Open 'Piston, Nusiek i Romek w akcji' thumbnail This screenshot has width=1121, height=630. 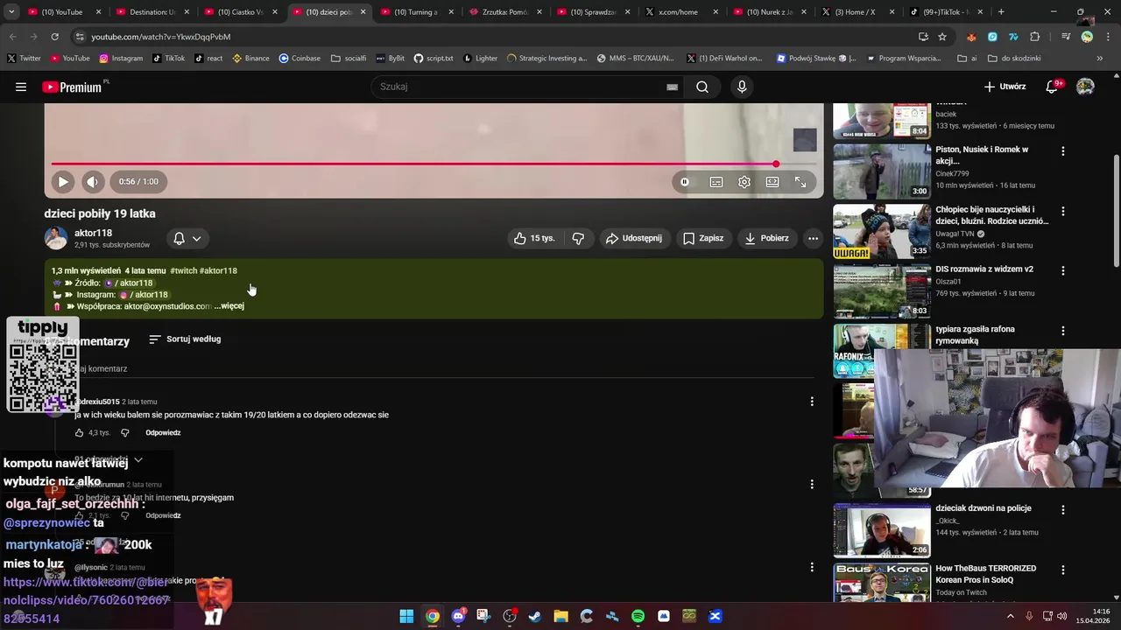point(882,171)
